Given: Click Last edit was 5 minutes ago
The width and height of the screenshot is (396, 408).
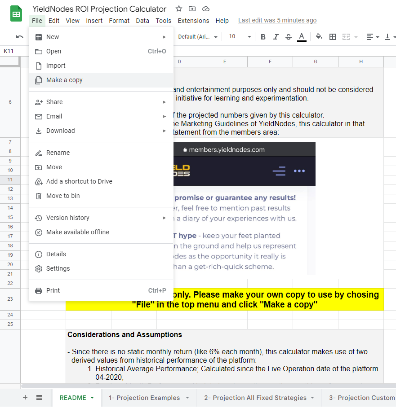Looking at the screenshot, I should (277, 20).
